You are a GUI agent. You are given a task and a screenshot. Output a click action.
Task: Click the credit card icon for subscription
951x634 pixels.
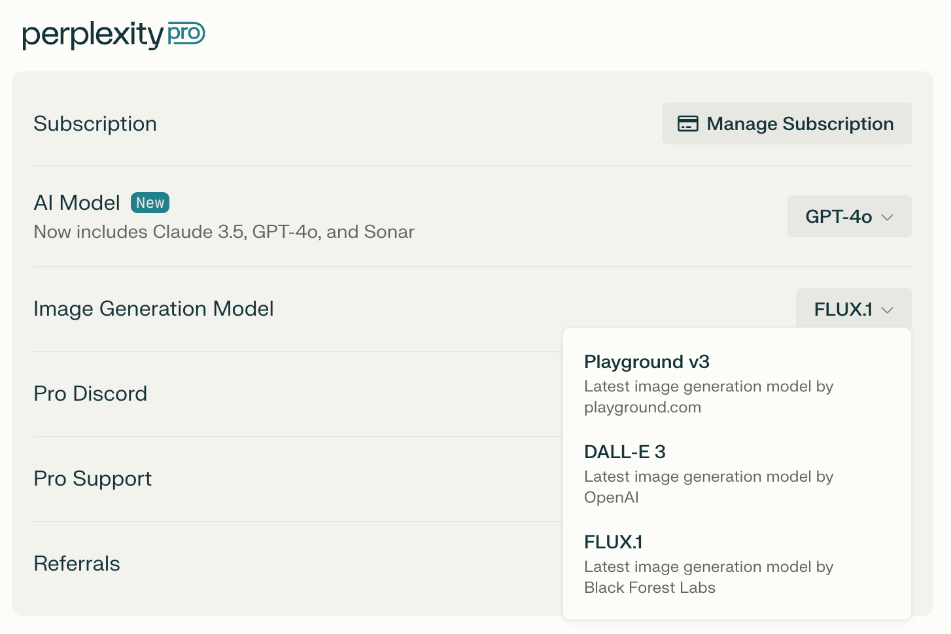[x=687, y=124]
